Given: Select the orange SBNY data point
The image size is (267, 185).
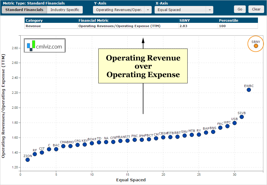Looking at the screenshot, I should click(x=256, y=46).
